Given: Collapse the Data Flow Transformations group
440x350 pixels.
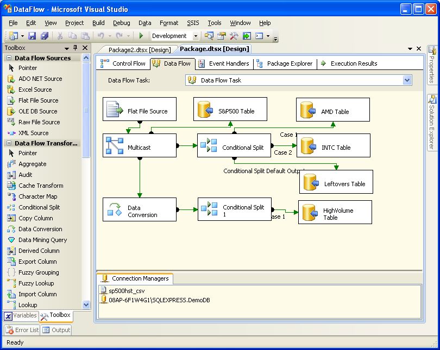Looking at the screenshot, I should pyautogui.click(x=9, y=143).
